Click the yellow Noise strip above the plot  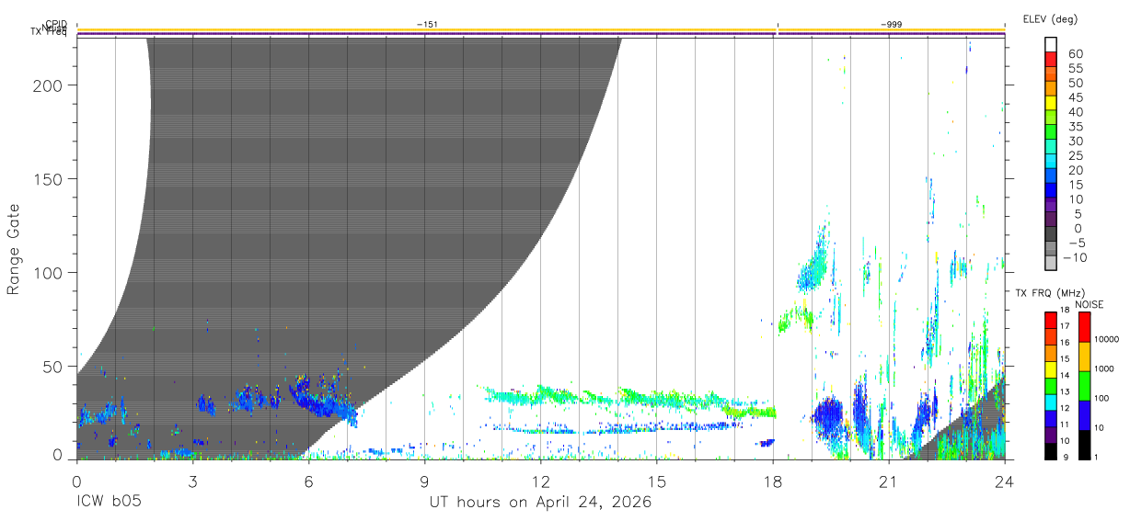(x=540, y=29)
